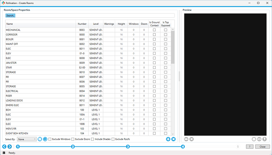
Task: Select the EMERG ELEC room name
Action: [12, 105]
